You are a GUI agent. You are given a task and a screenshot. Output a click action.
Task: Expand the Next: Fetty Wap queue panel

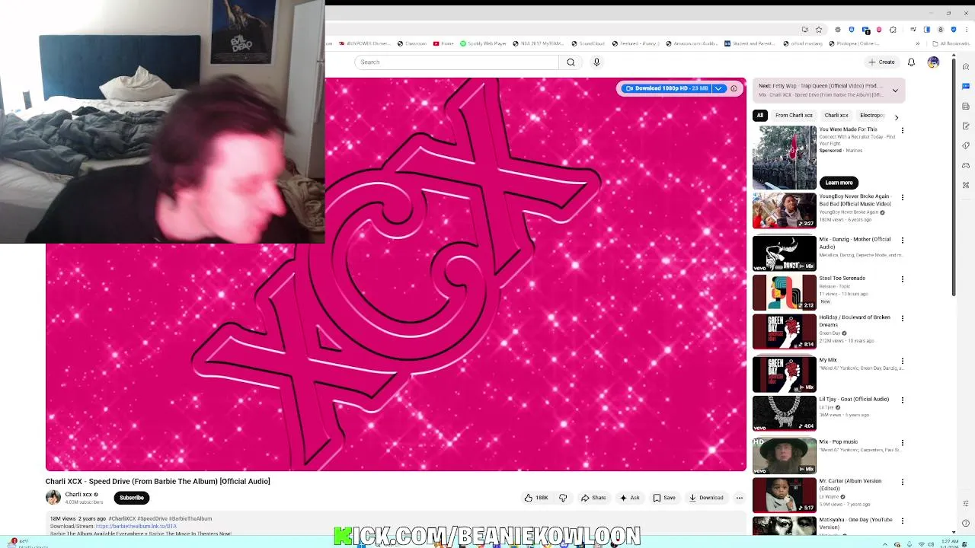(895, 91)
